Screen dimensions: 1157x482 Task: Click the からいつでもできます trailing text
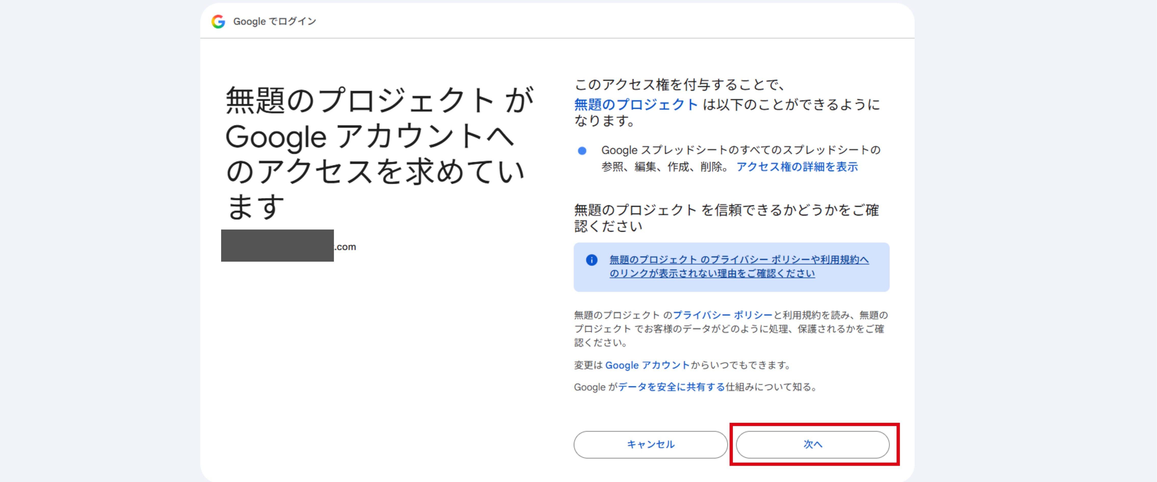point(741,365)
